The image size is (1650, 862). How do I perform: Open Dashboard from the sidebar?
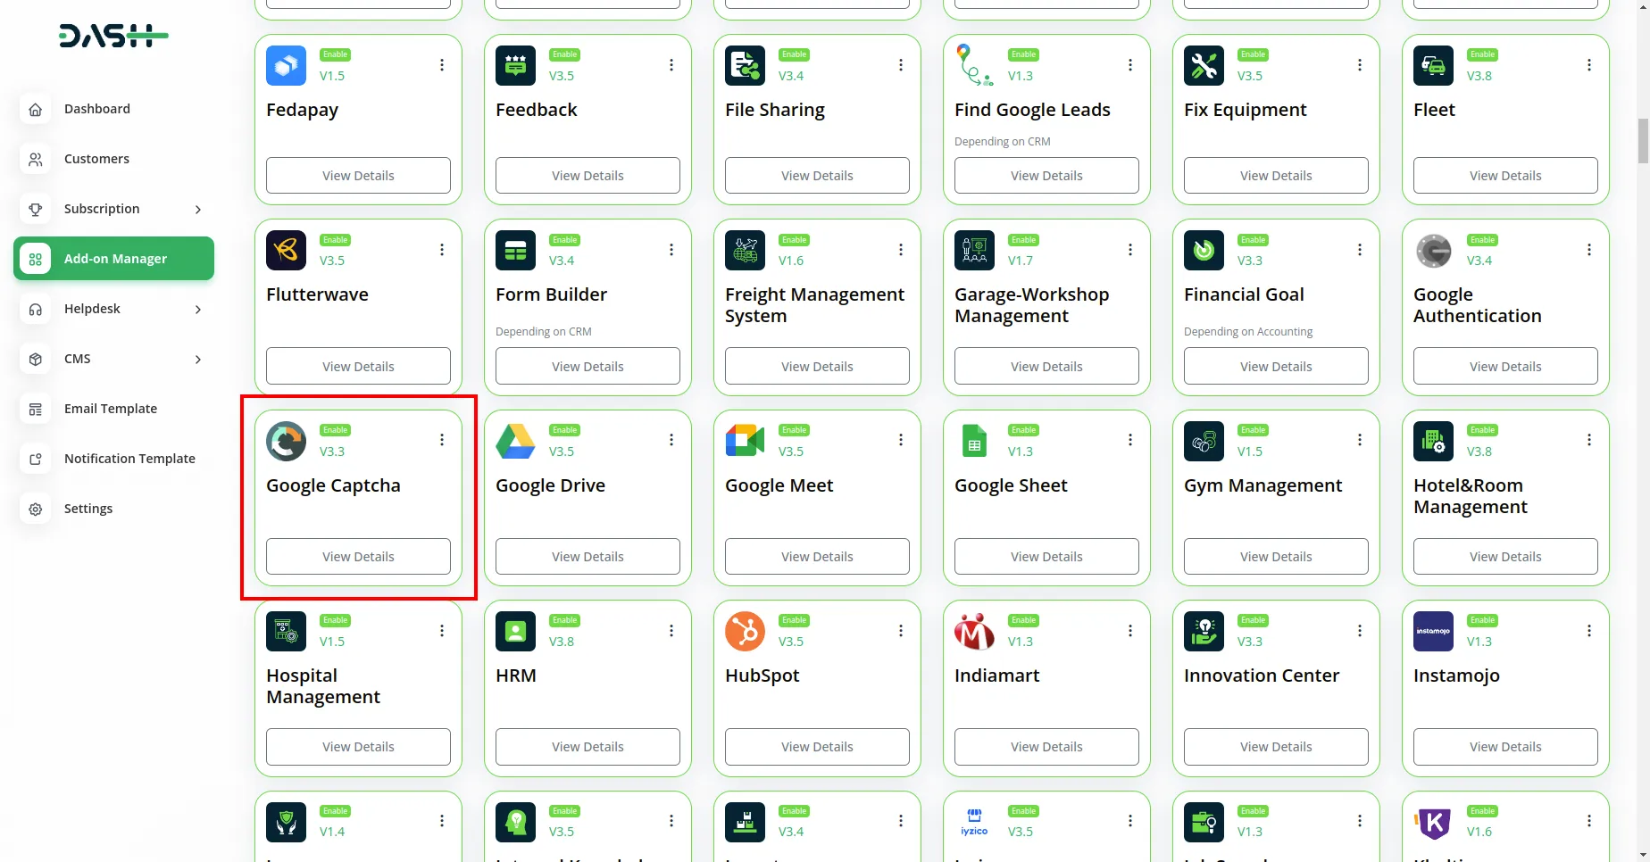[x=113, y=109]
